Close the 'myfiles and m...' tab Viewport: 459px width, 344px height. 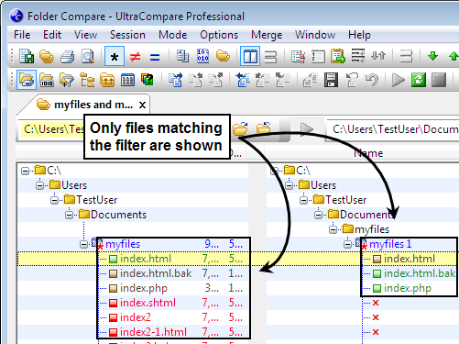[142, 105]
